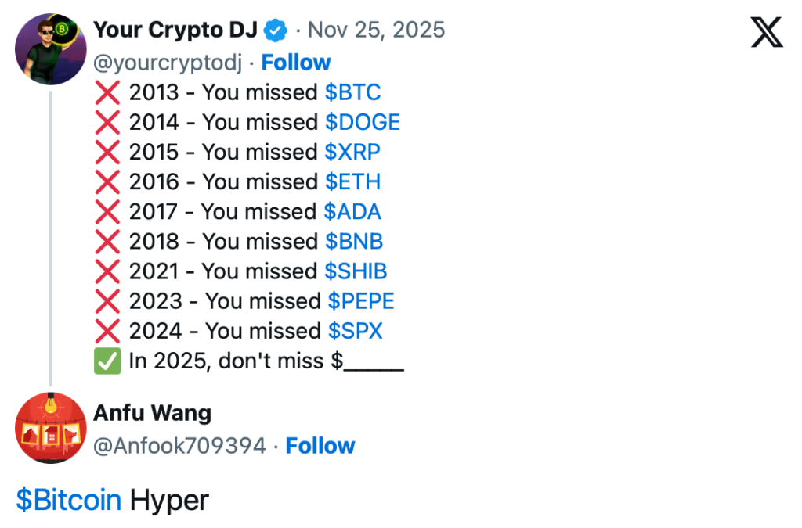Open the $DOGE cashtag link
Image resolution: width=802 pixels, height=528 pixels.
[363, 123]
